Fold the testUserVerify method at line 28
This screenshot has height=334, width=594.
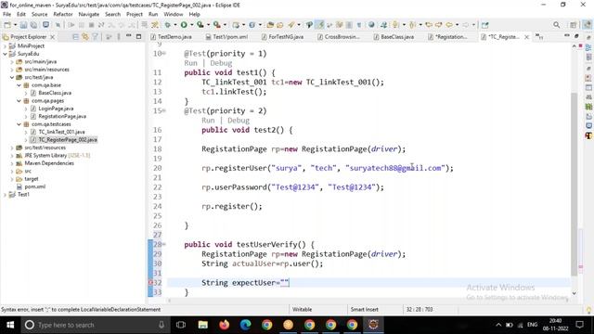click(164, 244)
